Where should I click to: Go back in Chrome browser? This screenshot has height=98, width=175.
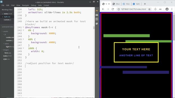[103, 9]
